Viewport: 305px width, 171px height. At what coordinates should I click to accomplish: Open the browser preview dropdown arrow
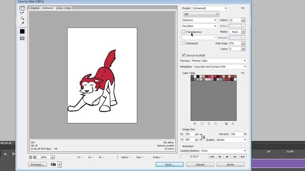coord(59,164)
